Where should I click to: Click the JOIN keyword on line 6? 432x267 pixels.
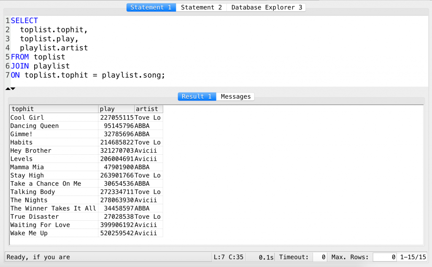[20, 66]
